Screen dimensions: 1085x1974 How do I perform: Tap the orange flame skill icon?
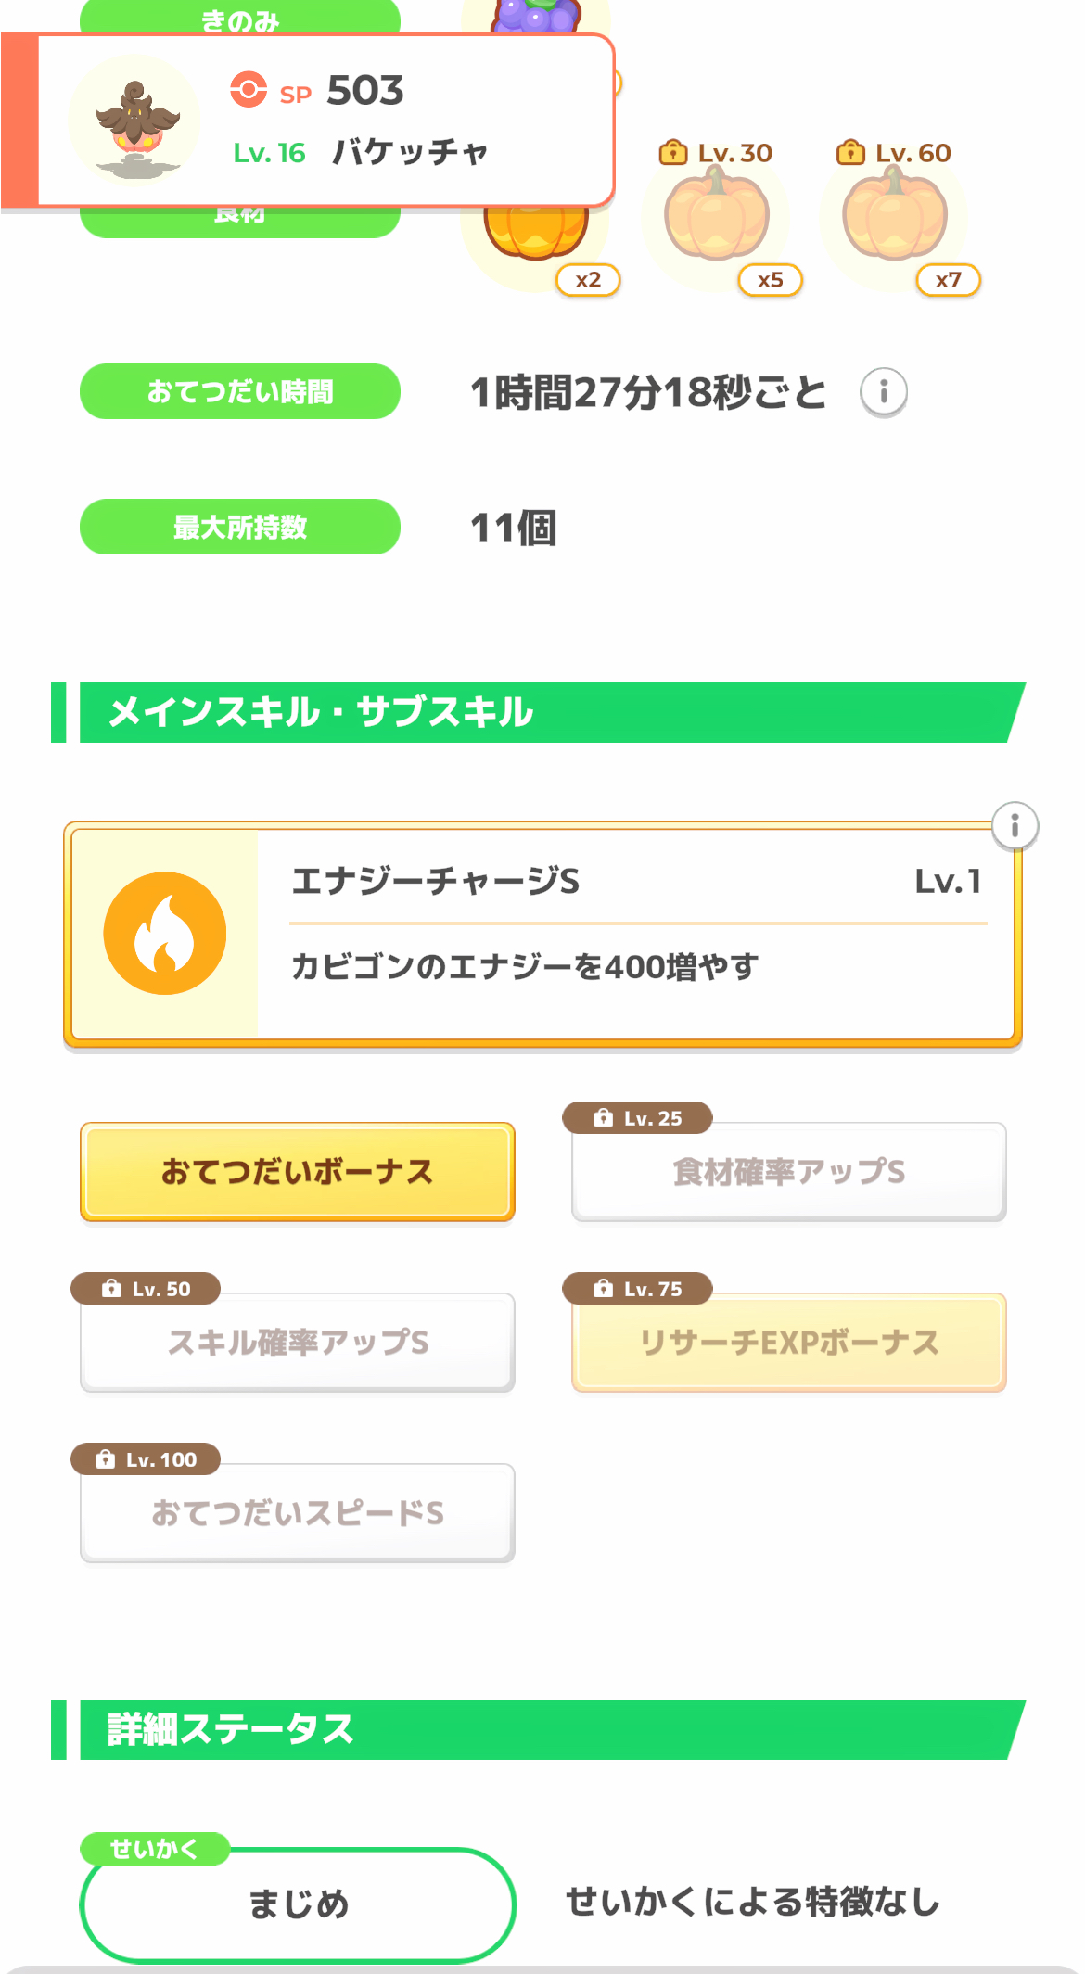pos(165,933)
